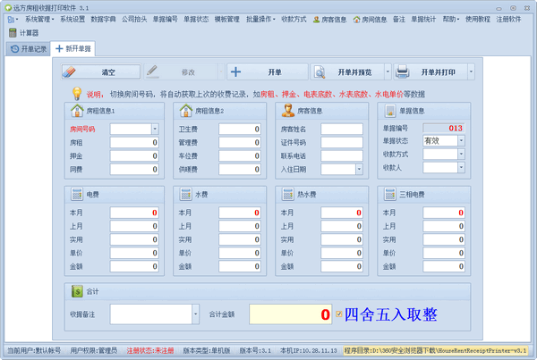The height and width of the screenshot is (360, 537).
Task: Click the 电费 本月 input field
Action: (x=134, y=213)
